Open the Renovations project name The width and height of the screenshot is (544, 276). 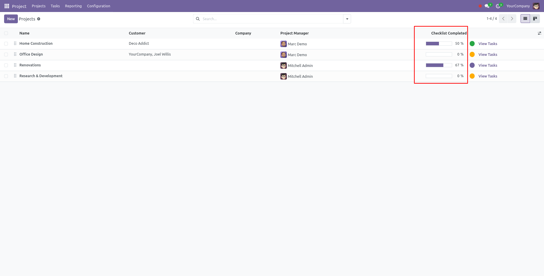(x=30, y=65)
